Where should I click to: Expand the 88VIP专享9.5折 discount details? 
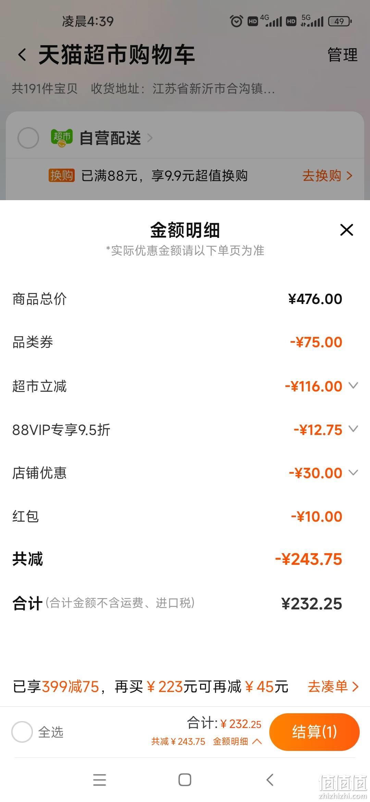click(x=353, y=429)
